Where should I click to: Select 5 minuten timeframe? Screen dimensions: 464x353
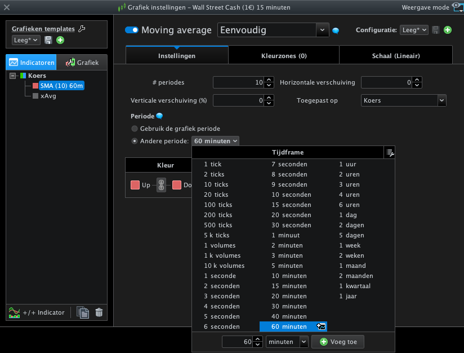coord(287,266)
